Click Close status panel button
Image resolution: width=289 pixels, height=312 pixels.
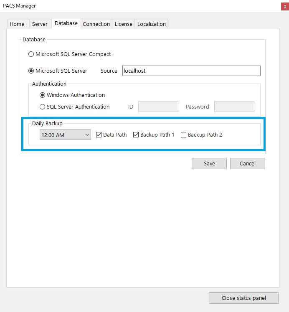pyautogui.click(x=243, y=298)
